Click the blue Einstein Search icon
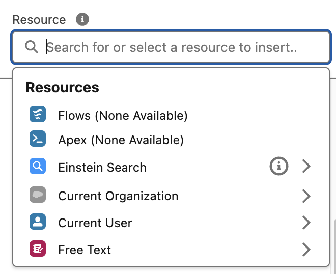 [38, 167]
